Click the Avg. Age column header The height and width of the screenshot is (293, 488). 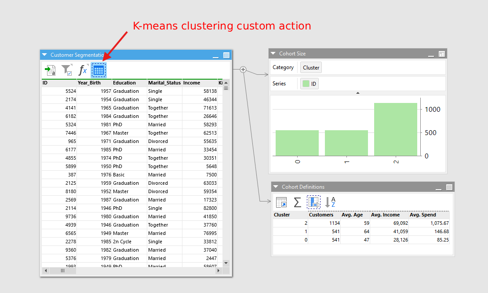[355, 215]
